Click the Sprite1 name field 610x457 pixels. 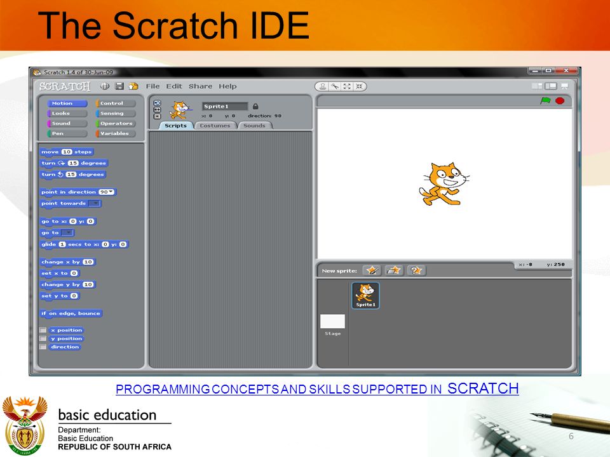click(225, 106)
